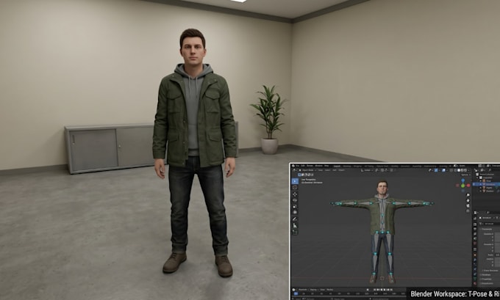Open the Marker menu in timeline
The height and width of the screenshot is (300, 500).
pos(330,290)
